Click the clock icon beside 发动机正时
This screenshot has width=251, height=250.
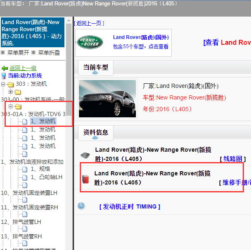click(81, 206)
